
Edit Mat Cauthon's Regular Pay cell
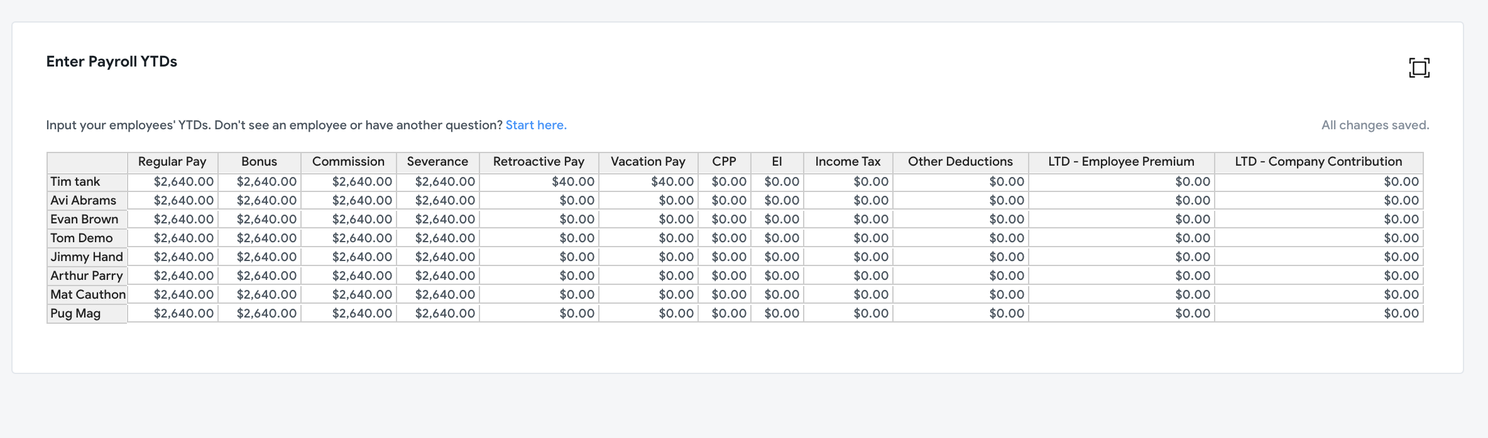(173, 295)
